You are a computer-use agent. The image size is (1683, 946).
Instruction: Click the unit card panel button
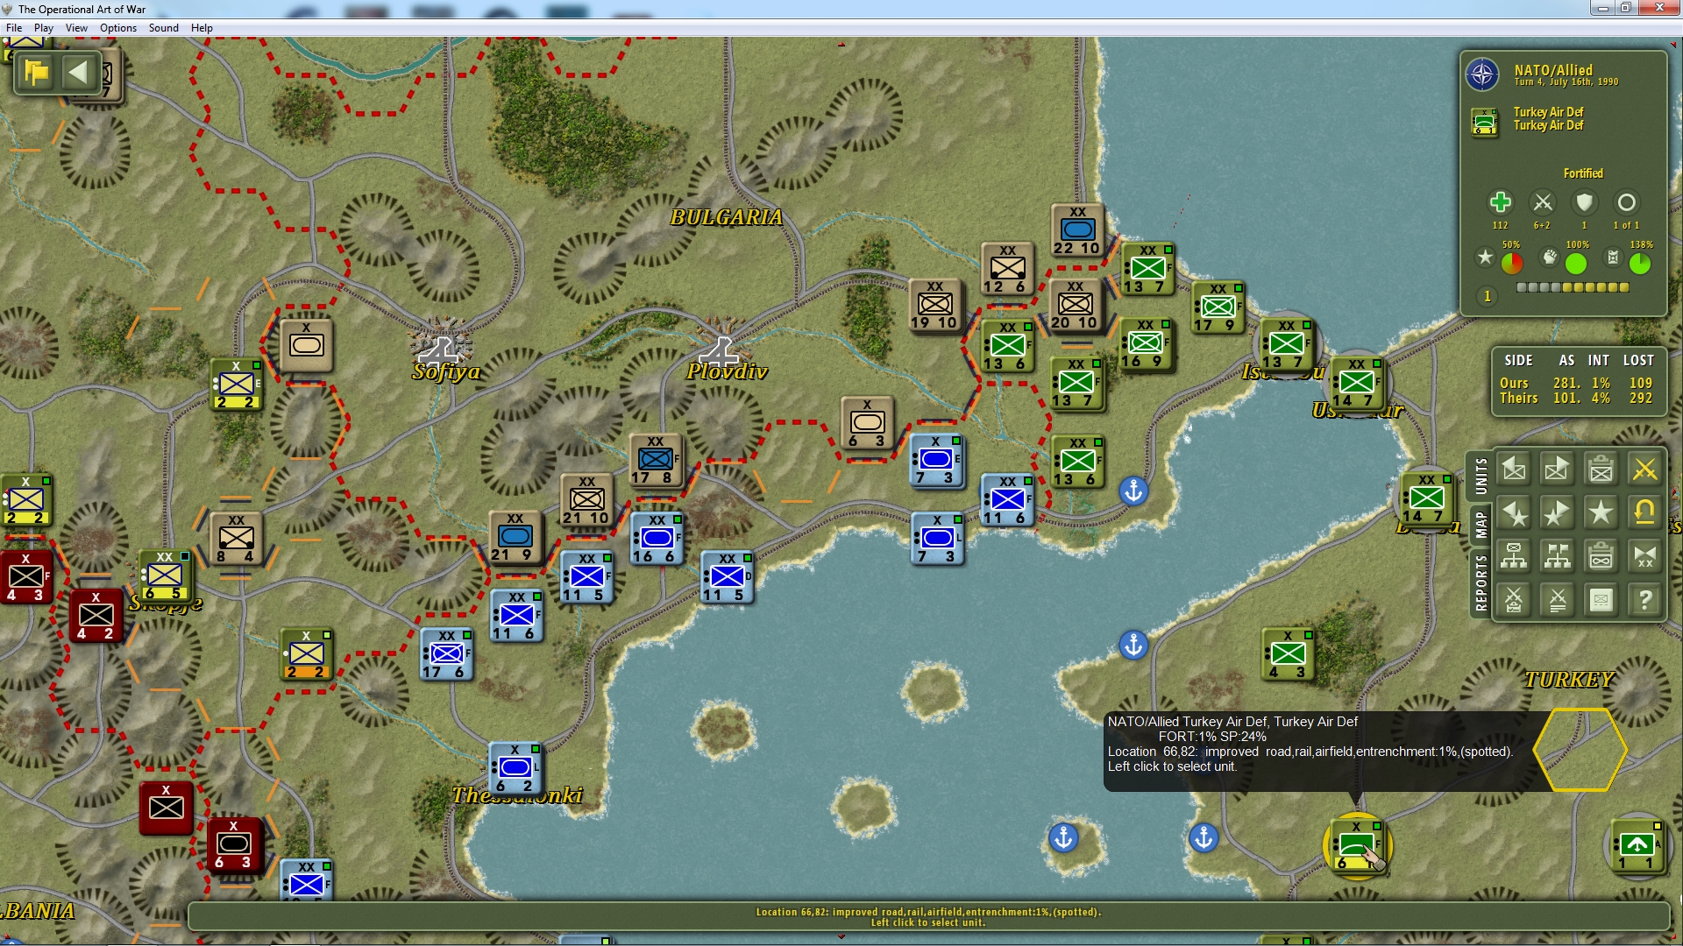[x=1601, y=600]
